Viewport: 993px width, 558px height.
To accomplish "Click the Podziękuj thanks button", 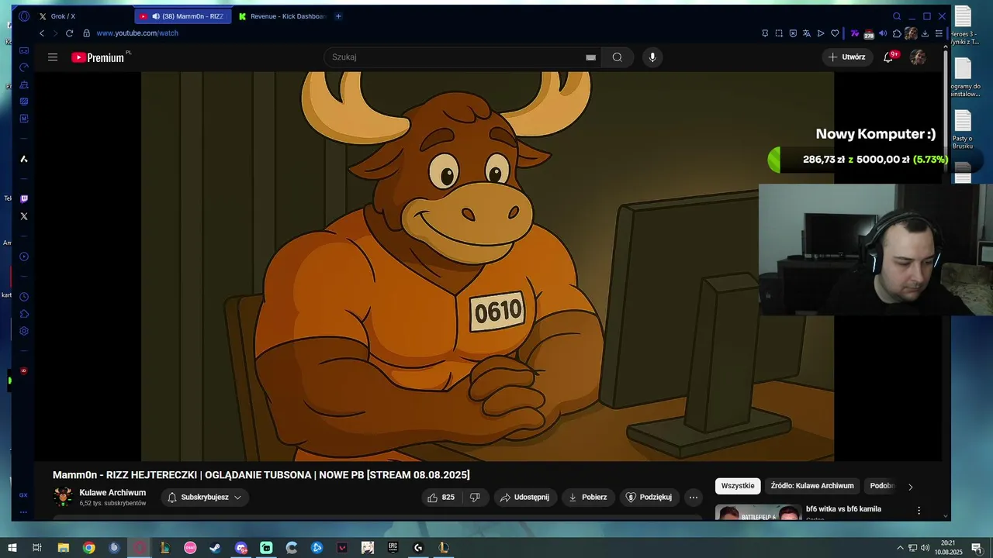I will point(649,498).
